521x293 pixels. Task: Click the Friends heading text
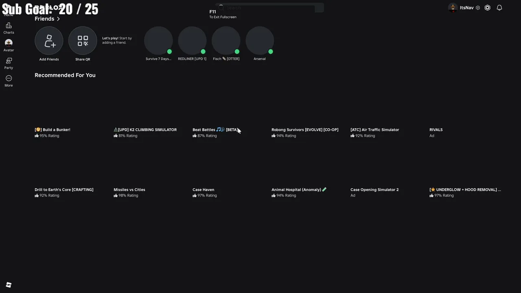click(44, 19)
